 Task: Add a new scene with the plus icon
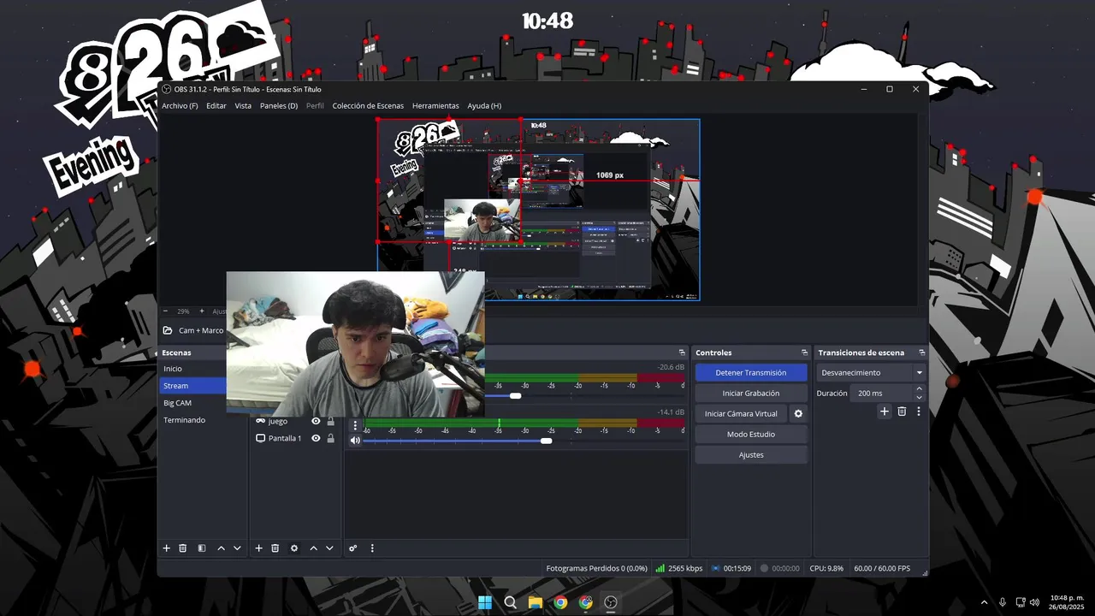[167, 548]
